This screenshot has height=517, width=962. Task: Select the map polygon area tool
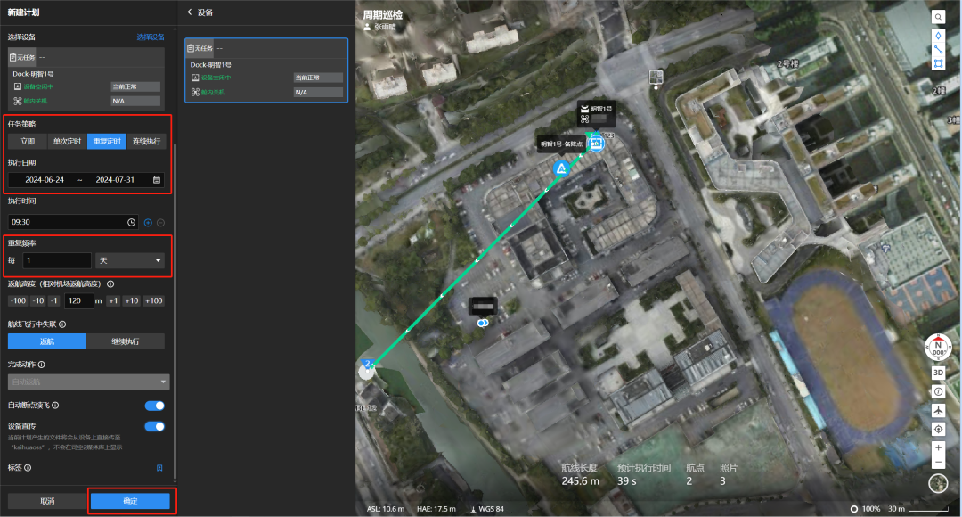coord(938,63)
